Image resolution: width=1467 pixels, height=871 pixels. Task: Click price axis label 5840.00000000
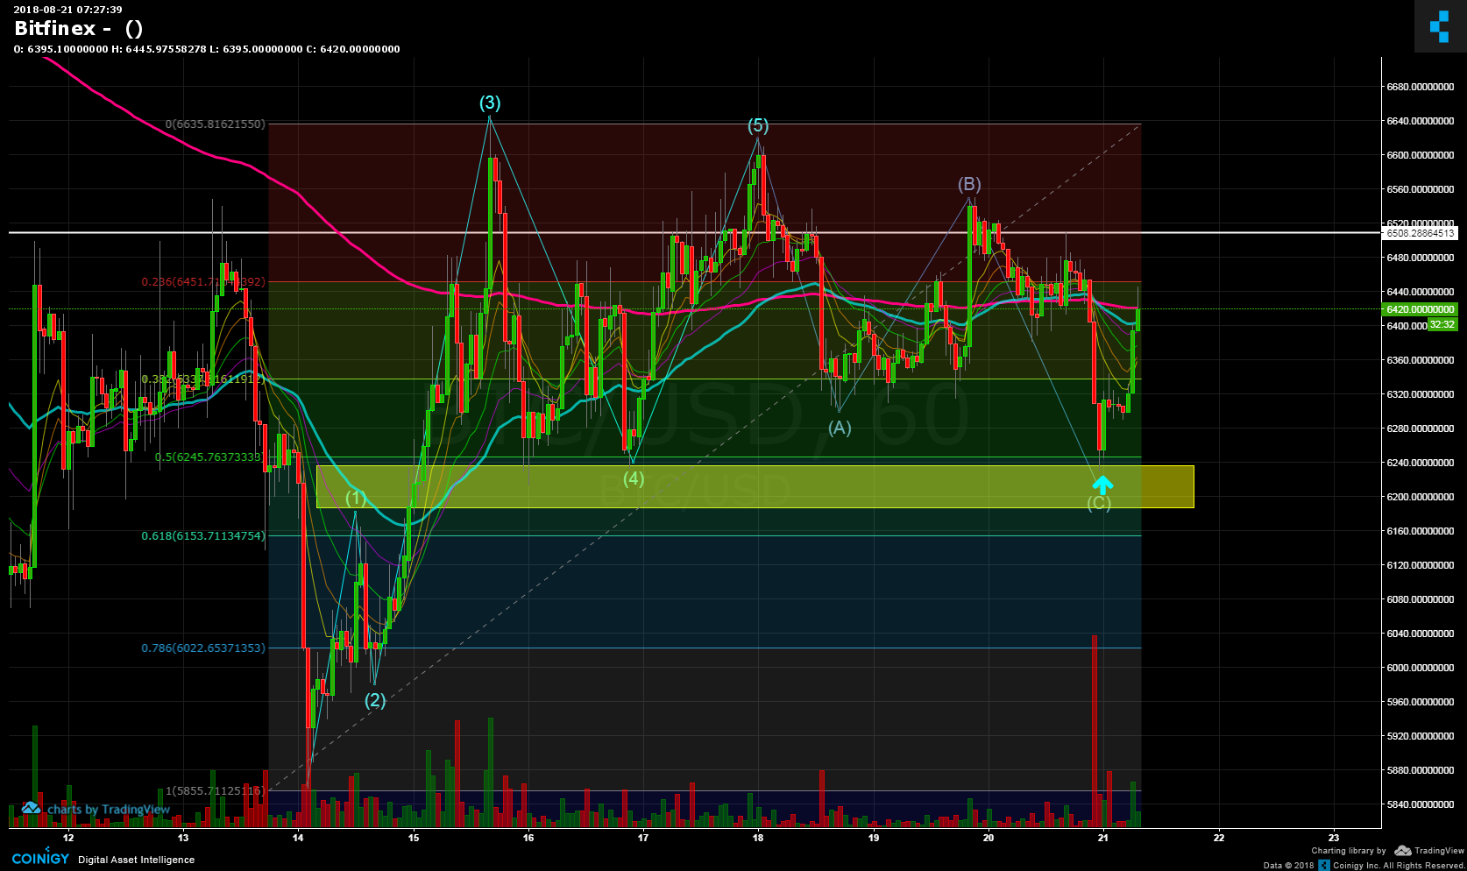click(x=1420, y=804)
